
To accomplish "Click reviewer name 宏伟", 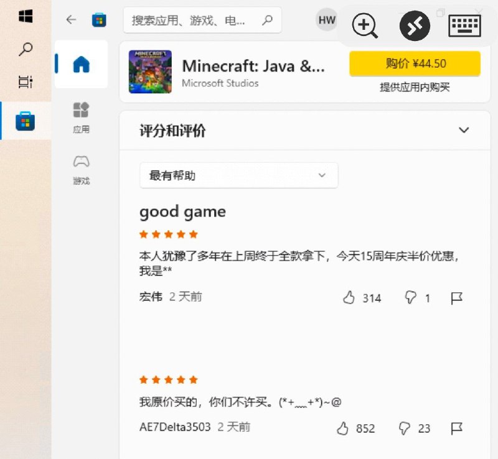I will 151,297.
